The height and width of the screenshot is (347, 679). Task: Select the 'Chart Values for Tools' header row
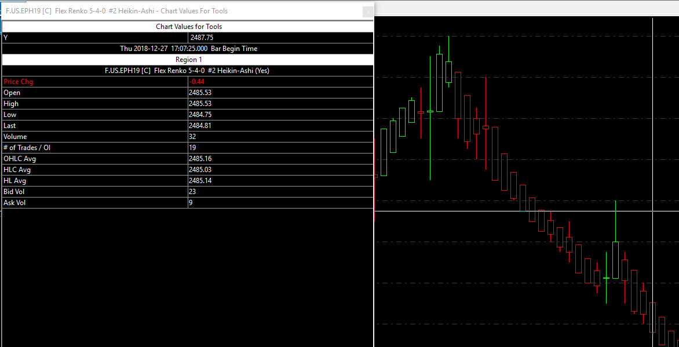tap(188, 27)
